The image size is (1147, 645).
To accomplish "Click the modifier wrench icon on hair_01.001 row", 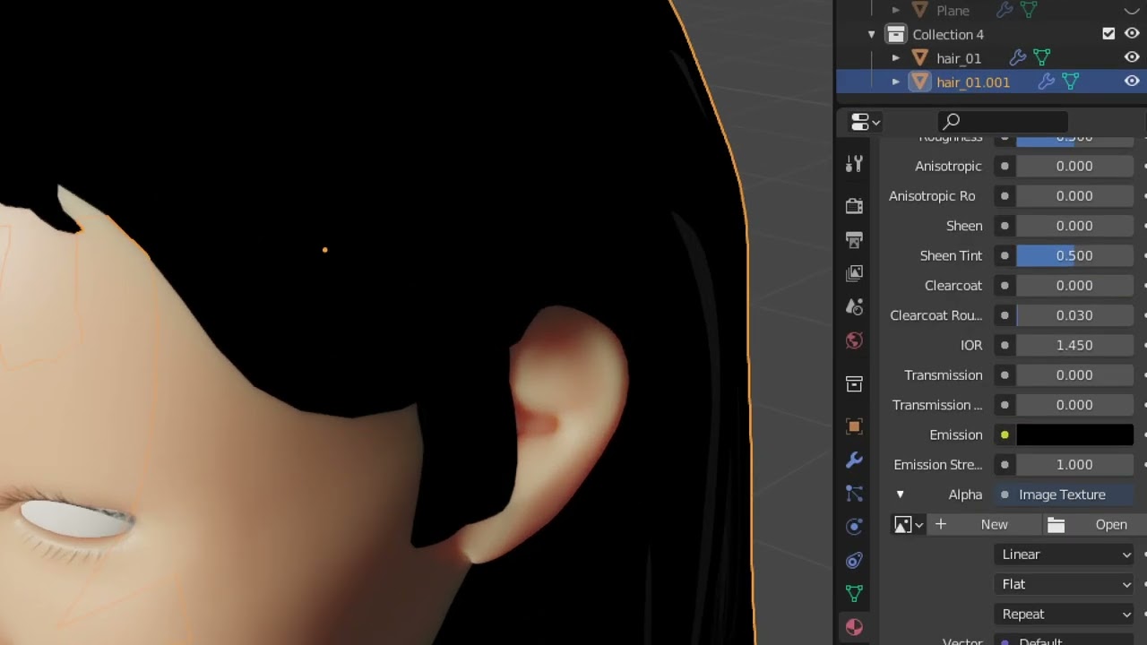I will (1046, 82).
